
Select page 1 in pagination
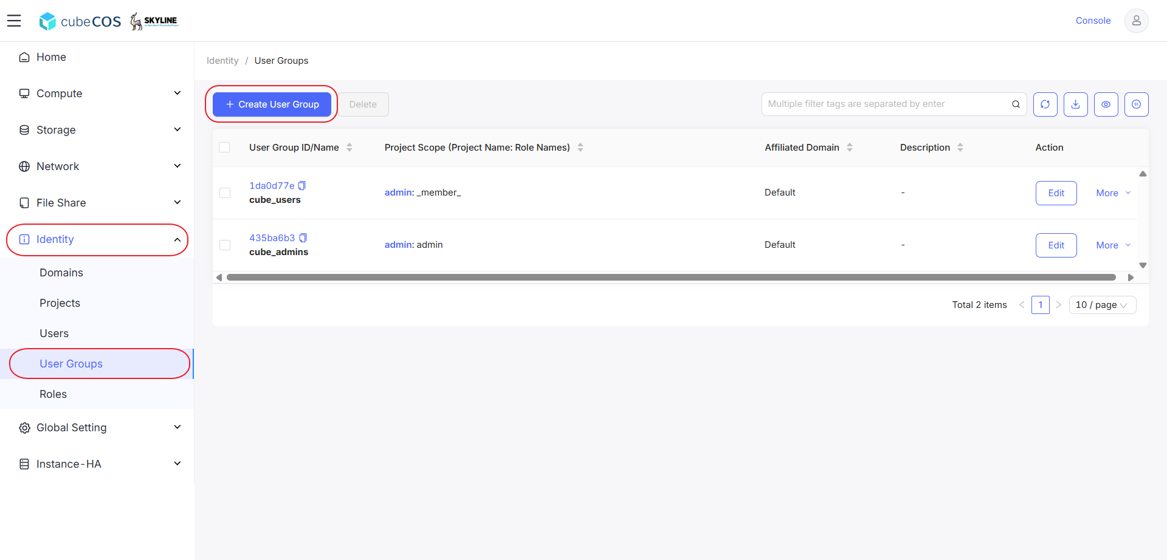point(1040,305)
